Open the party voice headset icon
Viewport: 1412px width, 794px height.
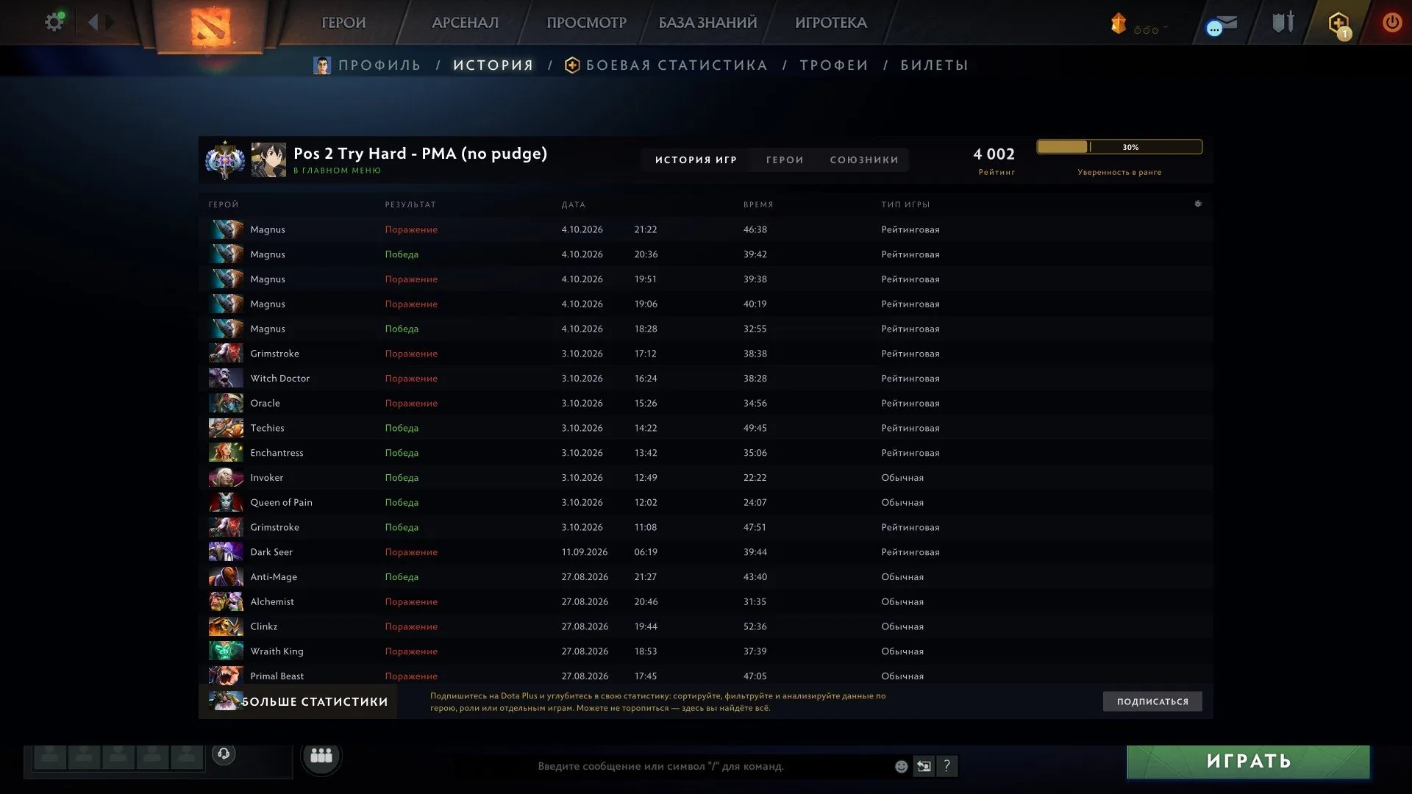click(x=224, y=754)
